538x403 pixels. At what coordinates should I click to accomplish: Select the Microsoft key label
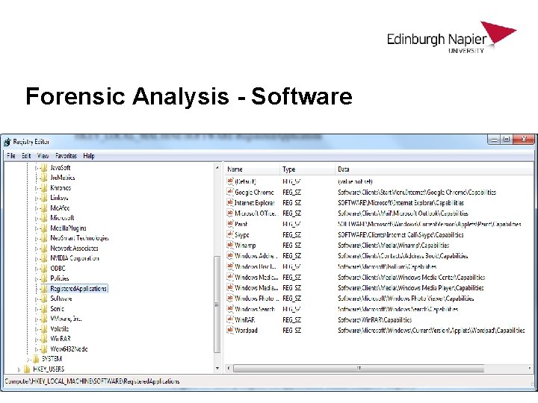(x=62, y=218)
